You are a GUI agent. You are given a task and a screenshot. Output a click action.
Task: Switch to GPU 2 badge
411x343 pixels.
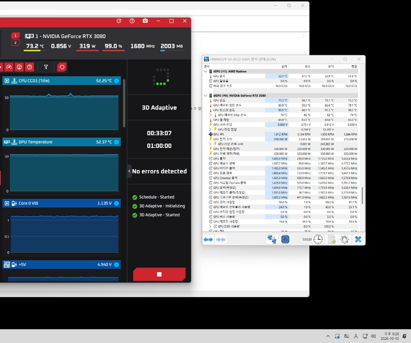pos(15,43)
